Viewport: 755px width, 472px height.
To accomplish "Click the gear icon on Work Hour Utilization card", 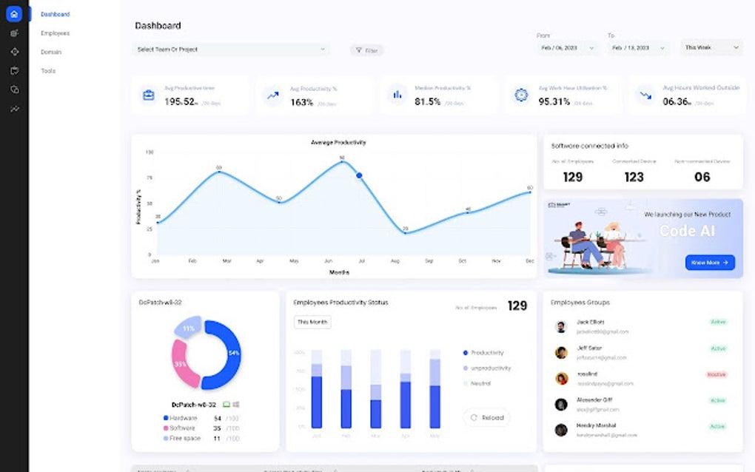I will [521, 95].
